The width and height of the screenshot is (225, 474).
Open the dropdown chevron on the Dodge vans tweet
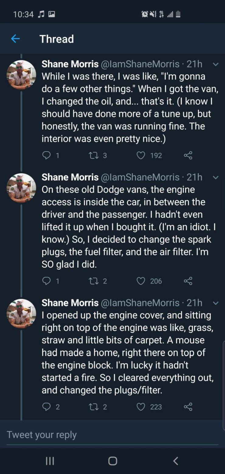[x=215, y=178]
